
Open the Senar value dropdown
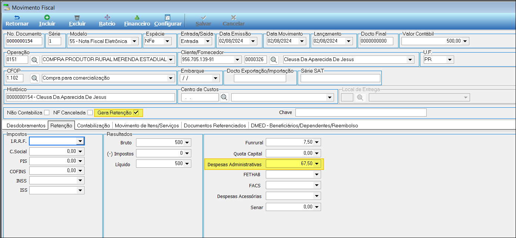[317, 207]
